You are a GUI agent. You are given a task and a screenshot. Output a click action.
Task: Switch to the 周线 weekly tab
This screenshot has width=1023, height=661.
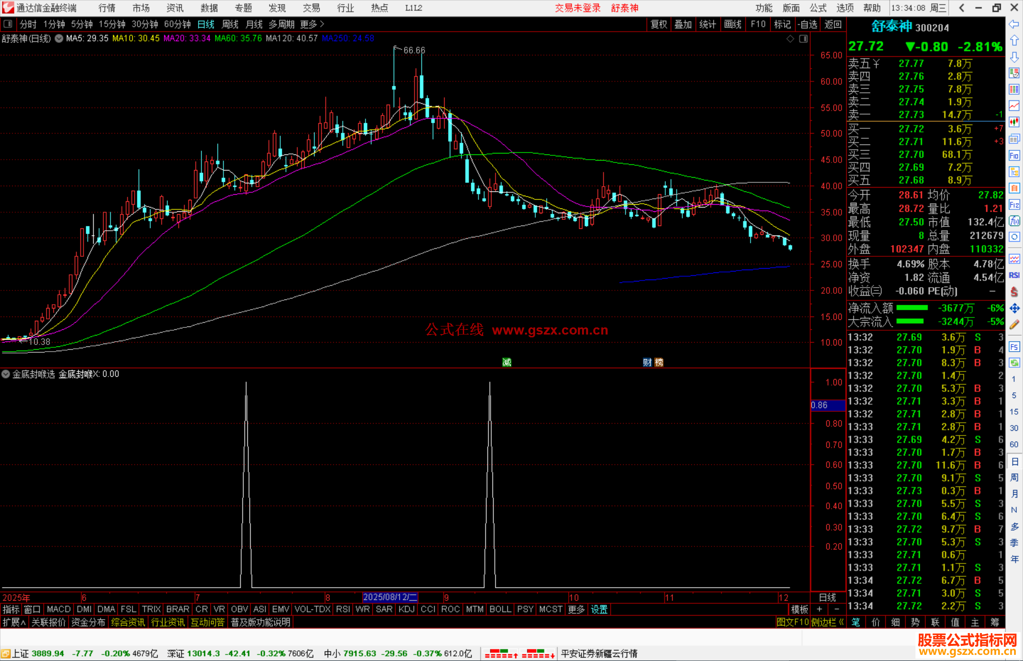(x=230, y=24)
